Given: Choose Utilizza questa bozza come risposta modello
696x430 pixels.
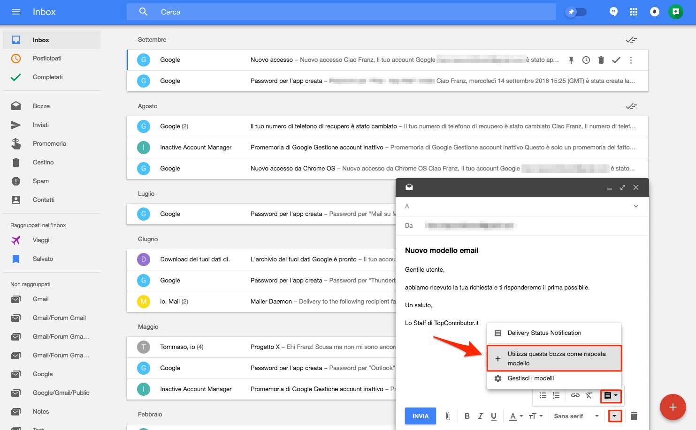Looking at the screenshot, I should [554, 358].
